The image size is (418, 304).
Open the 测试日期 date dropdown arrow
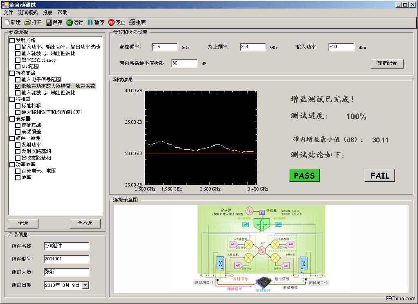coord(85,285)
